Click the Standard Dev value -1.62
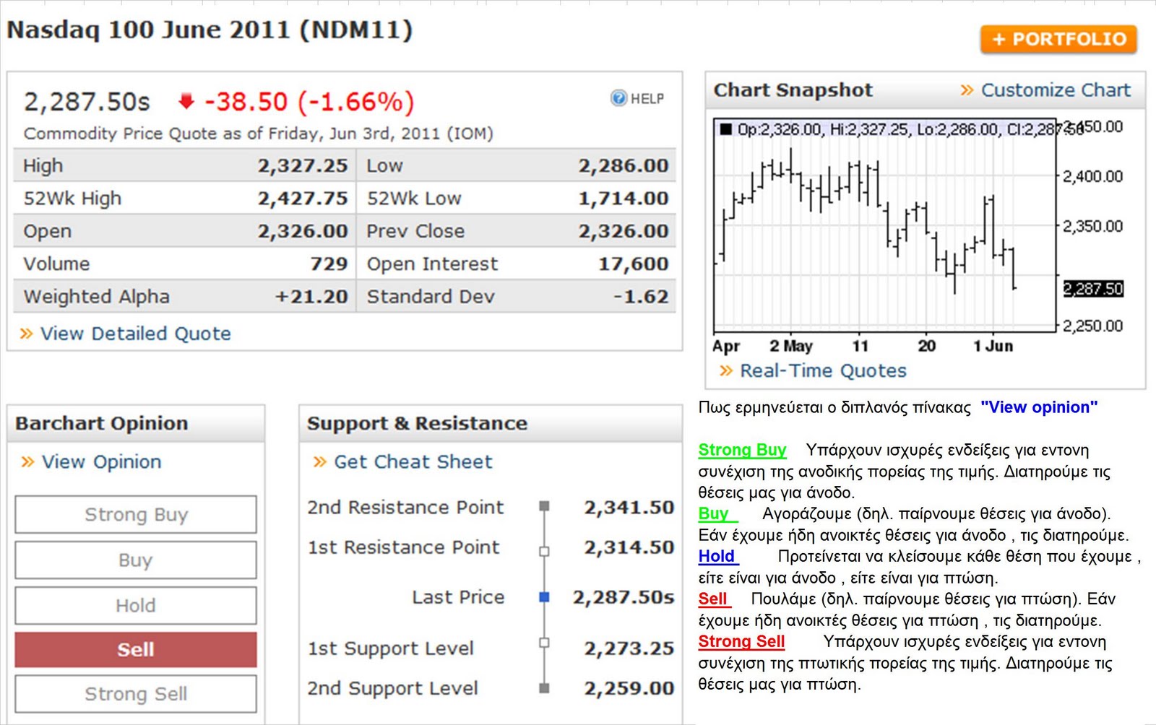The image size is (1156, 725). pos(641,297)
